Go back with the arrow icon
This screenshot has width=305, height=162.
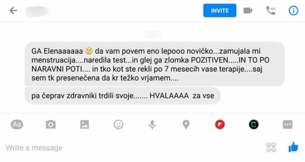[x=13, y=10]
